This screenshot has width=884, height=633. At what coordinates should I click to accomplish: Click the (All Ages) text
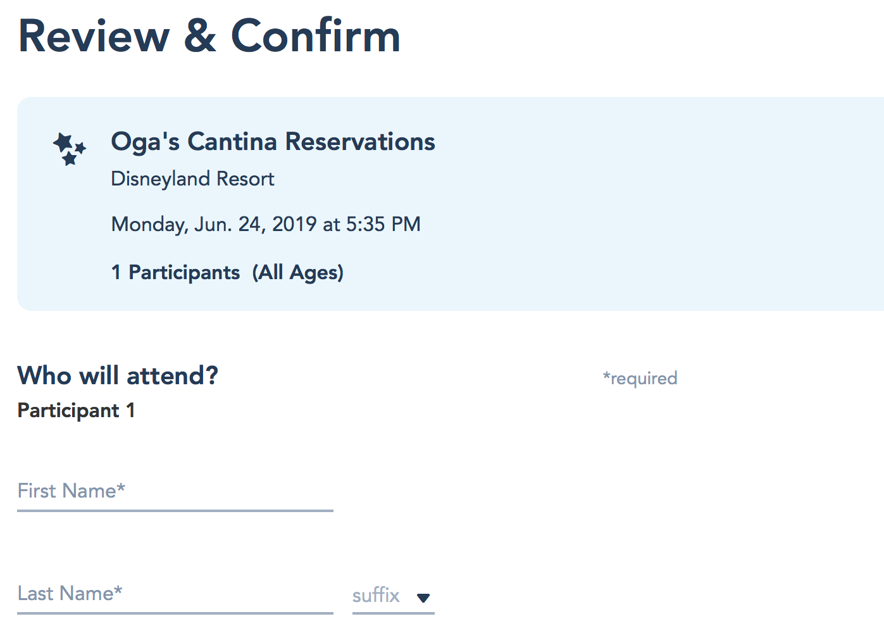[298, 273]
